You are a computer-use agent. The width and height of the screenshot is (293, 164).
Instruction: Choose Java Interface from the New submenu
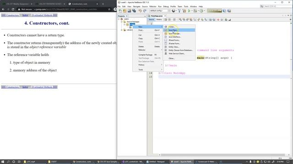pos(179,37)
